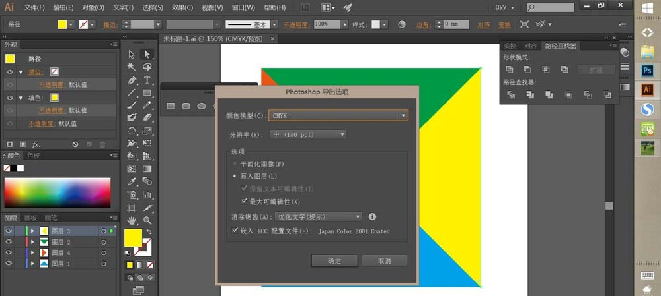This screenshot has height=296, width=661.
Task: Swap fill and stroke arrows icon
Action: (149, 231)
